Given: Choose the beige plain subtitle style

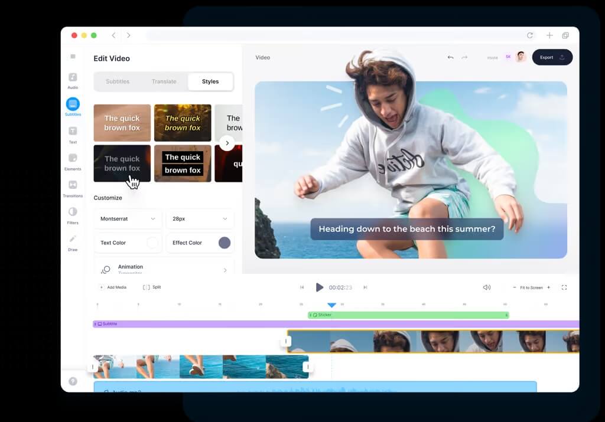Looking at the screenshot, I should [x=122, y=123].
